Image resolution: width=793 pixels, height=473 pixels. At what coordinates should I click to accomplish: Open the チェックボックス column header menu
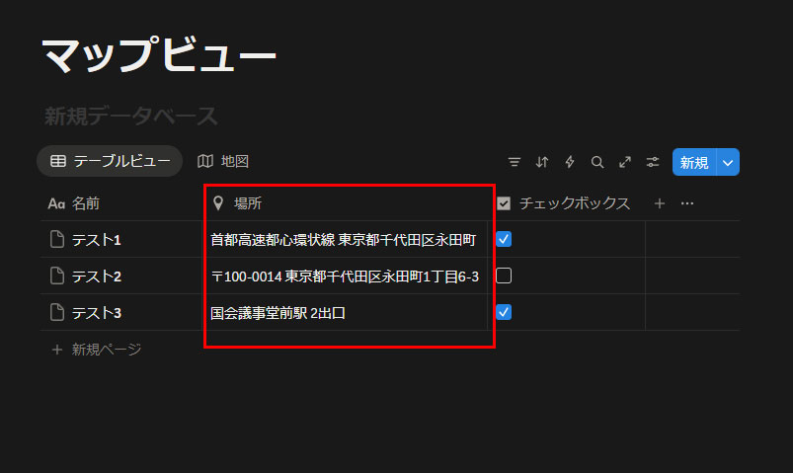coord(574,203)
